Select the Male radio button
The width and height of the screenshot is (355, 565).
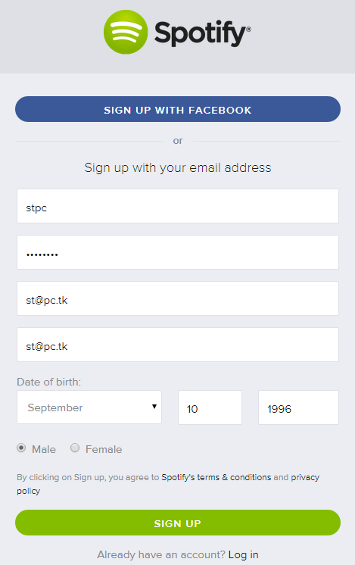(x=21, y=448)
